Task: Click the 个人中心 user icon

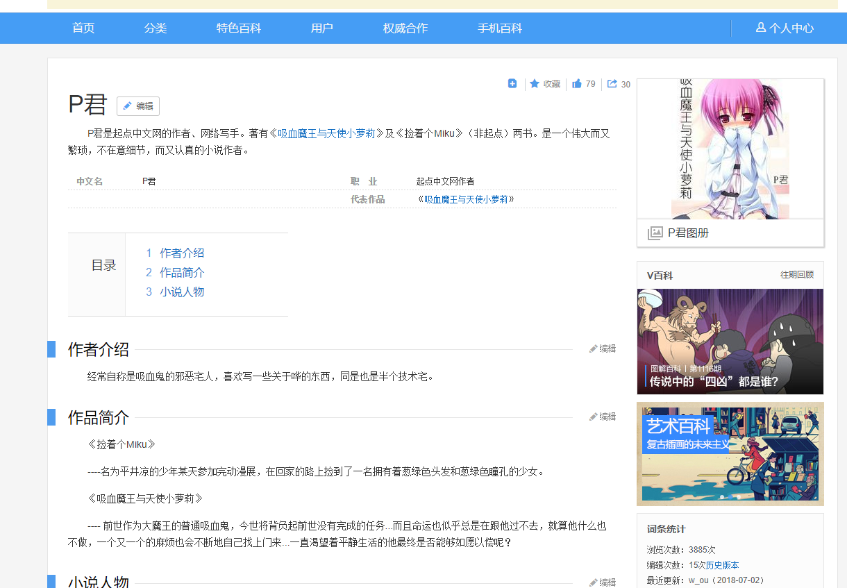Action: coord(760,28)
